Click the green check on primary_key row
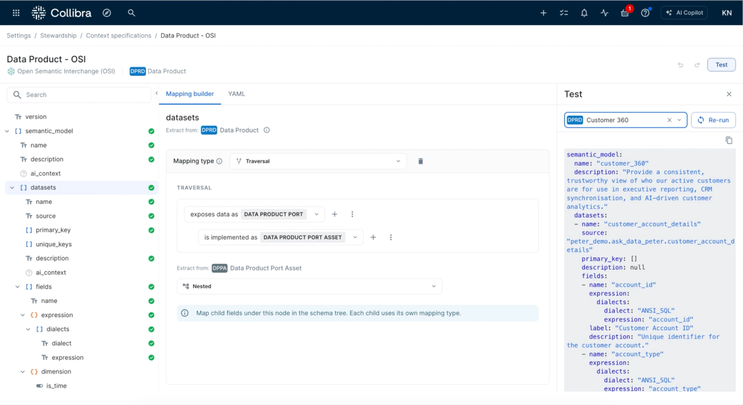The width and height of the screenshot is (743, 405). [151, 230]
